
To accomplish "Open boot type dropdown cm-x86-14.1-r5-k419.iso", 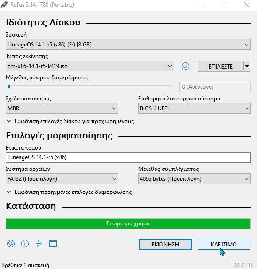I will coord(90,66).
